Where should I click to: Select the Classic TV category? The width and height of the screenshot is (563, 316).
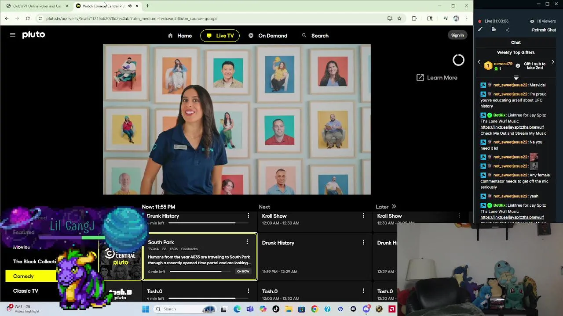26,291
